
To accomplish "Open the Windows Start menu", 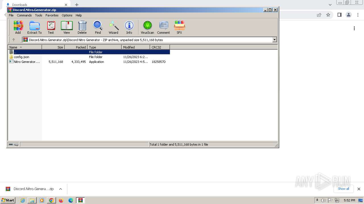I will click(8, 200).
